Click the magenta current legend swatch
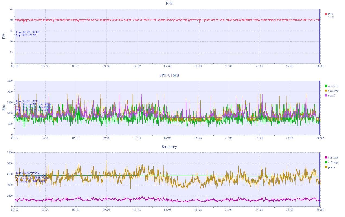 [326, 157]
